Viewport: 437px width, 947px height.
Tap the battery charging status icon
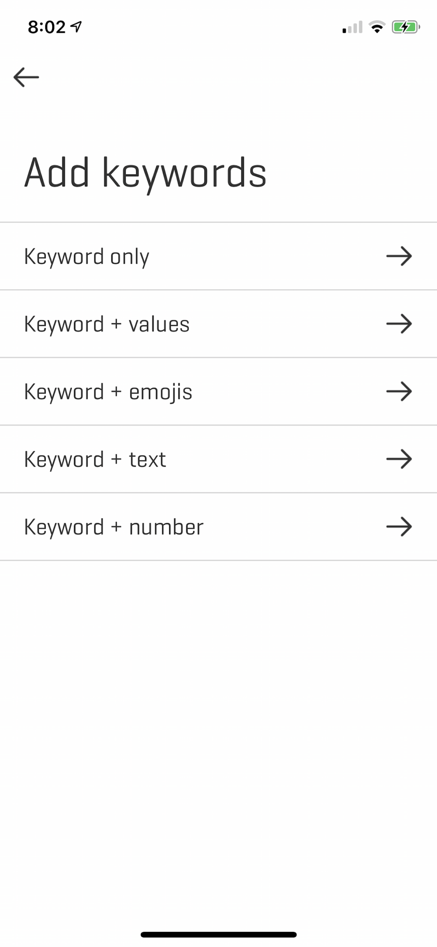click(x=406, y=27)
